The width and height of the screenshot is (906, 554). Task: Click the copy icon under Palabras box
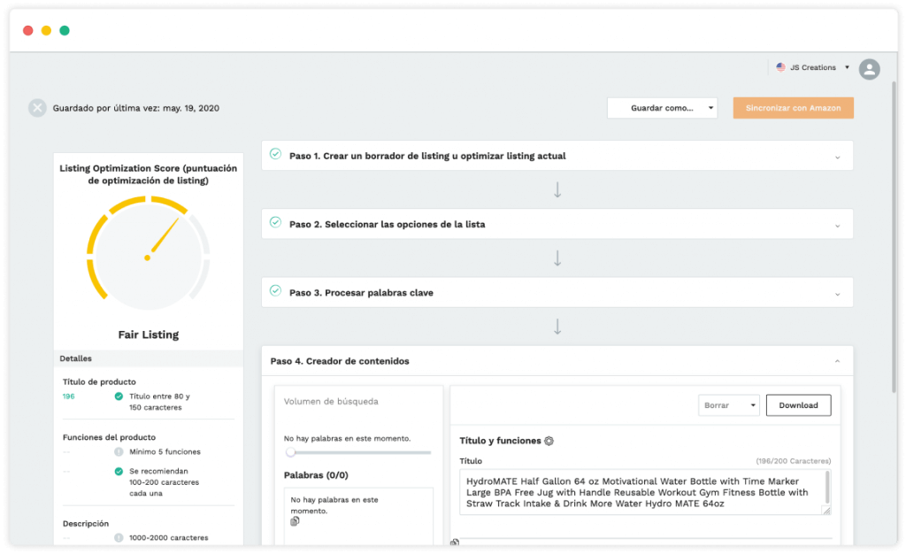(x=295, y=521)
